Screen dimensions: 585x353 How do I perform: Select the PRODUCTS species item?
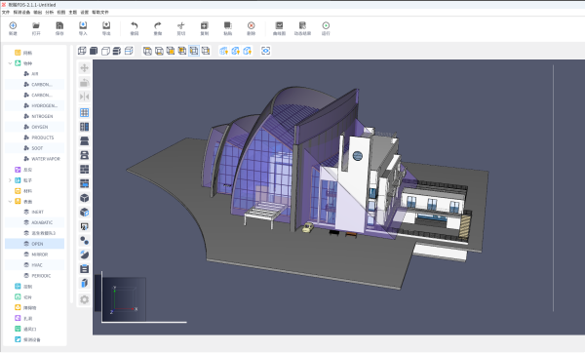tap(34, 137)
